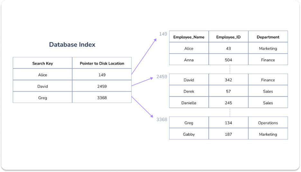Select Employee ID 187 cell
This screenshot has width=301, height=172.
[228, 134]
